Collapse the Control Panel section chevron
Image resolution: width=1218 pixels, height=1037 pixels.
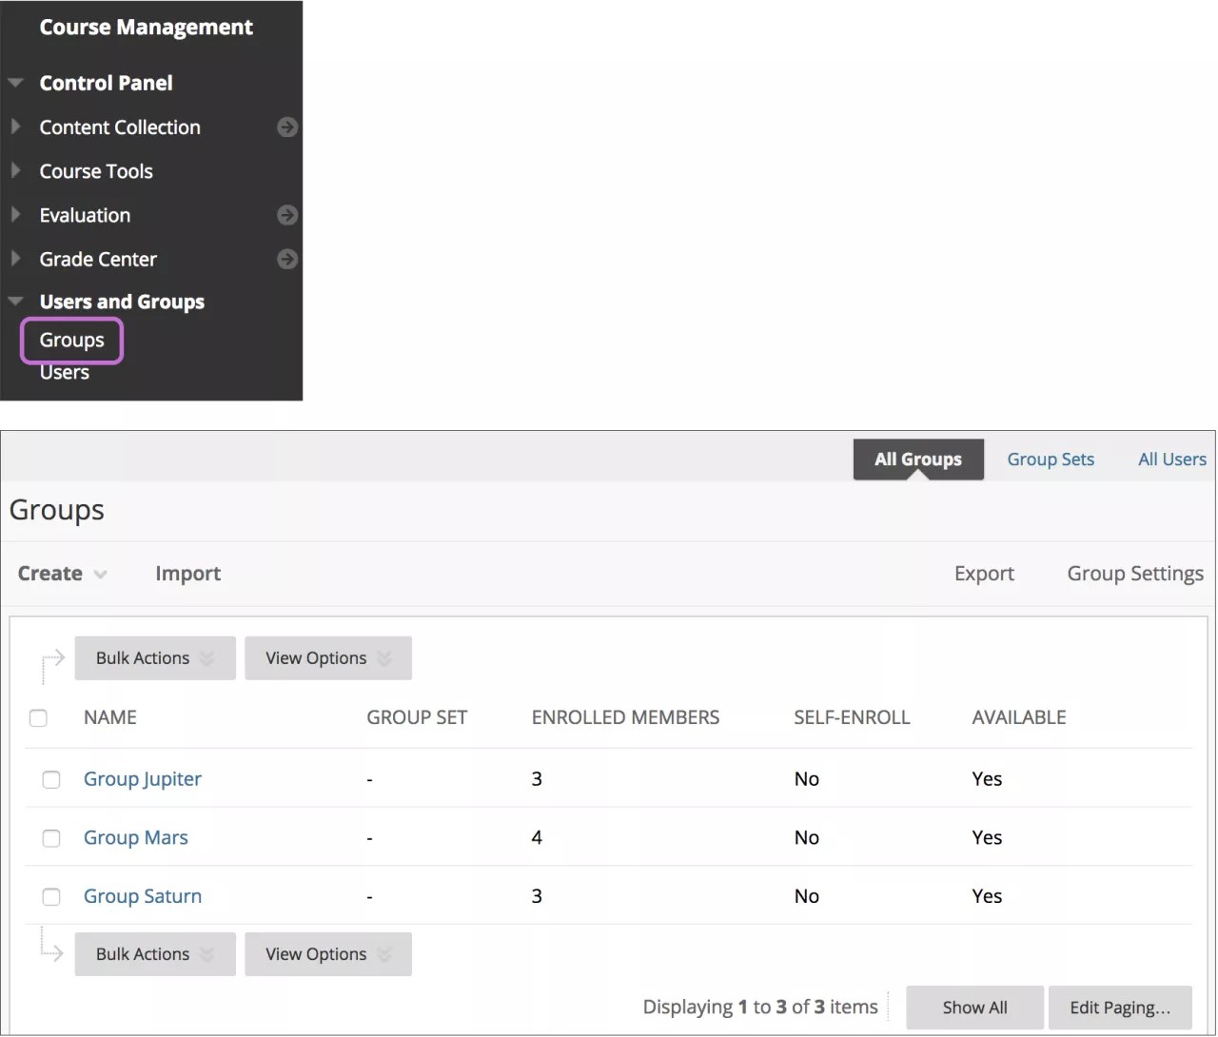click(x=15, y=83)
